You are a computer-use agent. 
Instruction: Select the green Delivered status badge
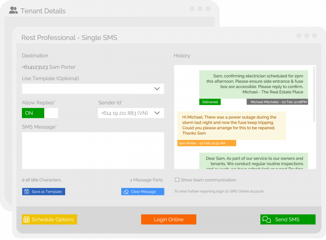pos(210,102)
